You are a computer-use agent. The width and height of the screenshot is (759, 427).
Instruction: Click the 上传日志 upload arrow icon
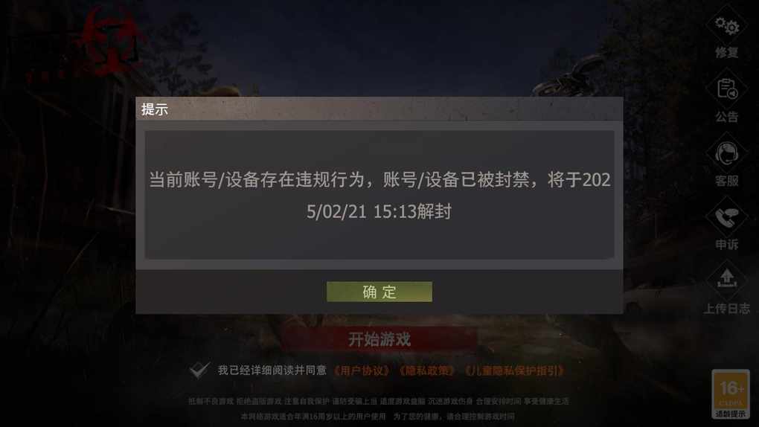coord(726,280)
